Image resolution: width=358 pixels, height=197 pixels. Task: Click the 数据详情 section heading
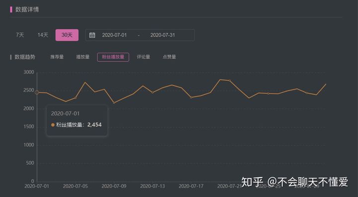coord(27,9)
